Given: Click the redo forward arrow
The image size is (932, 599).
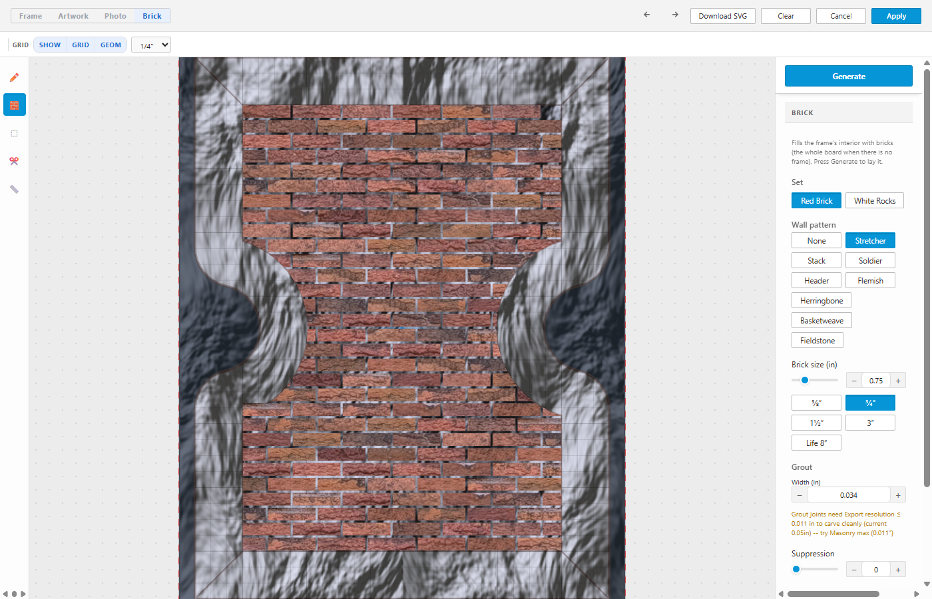Looking at the screenshot, I should [675, 15].
